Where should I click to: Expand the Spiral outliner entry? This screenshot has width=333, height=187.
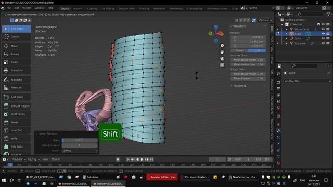click(287, 38)
